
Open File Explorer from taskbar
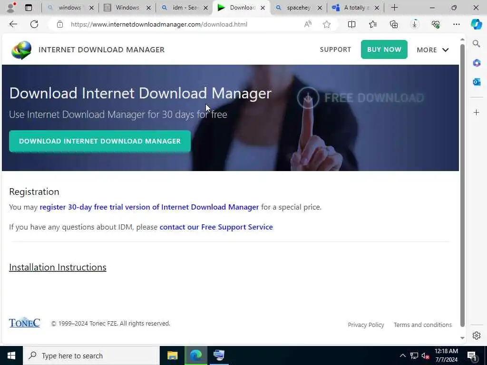(x=172, y=355)
